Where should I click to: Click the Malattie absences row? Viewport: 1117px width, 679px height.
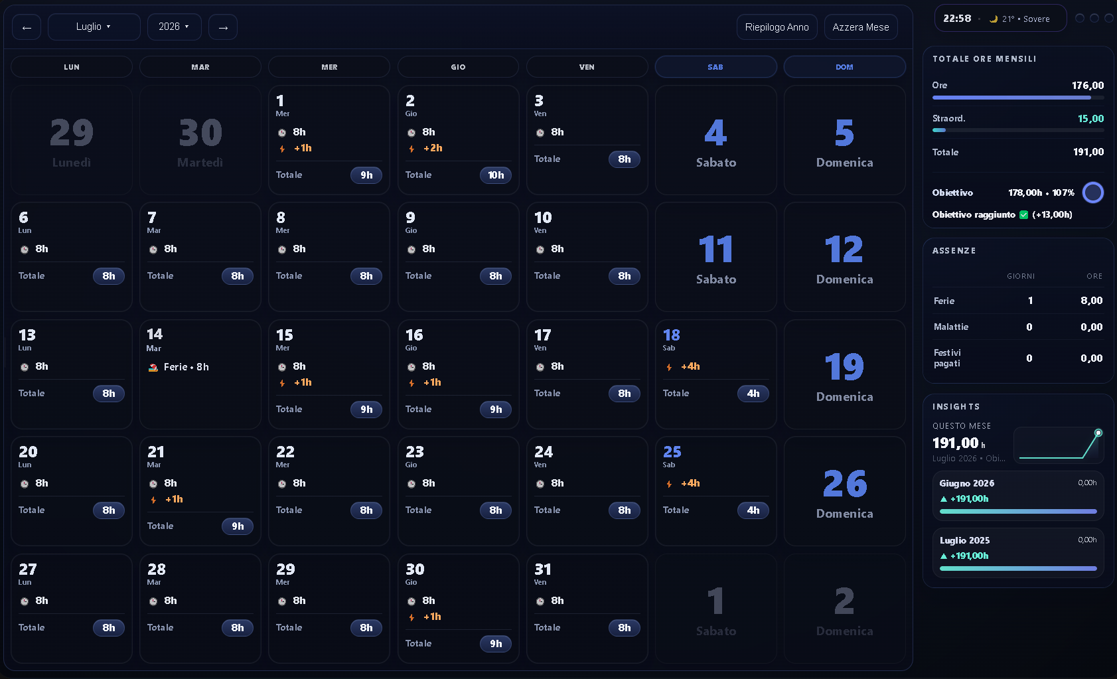(x=1018, y=327)
